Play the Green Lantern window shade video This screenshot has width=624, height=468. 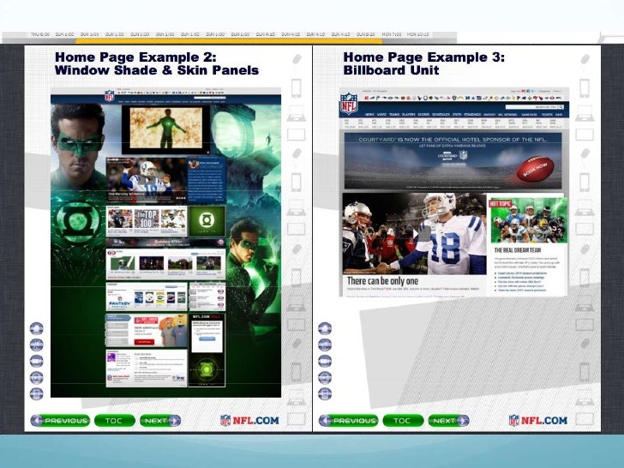point(166,129)
